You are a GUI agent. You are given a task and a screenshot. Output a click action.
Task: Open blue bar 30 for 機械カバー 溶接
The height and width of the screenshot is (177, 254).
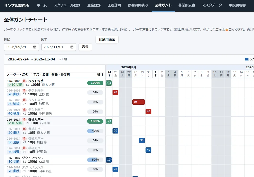[x=142, y=140]
